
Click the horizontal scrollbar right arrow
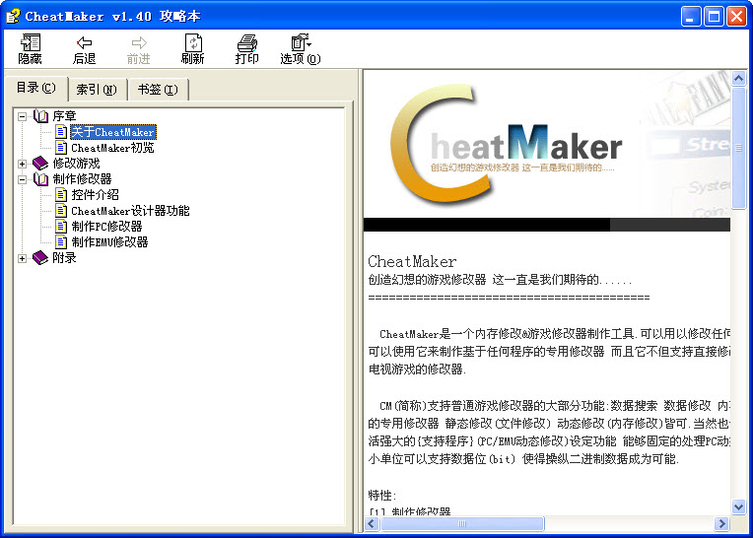click(x=721, y=523)
